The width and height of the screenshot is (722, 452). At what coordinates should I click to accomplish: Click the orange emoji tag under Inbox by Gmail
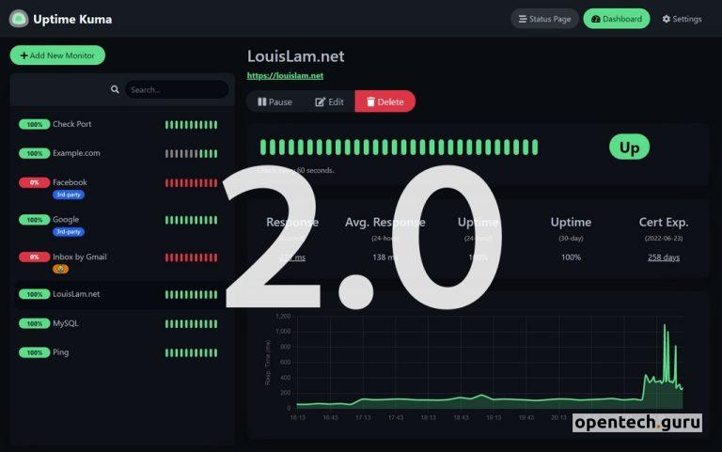click(60, 270)
